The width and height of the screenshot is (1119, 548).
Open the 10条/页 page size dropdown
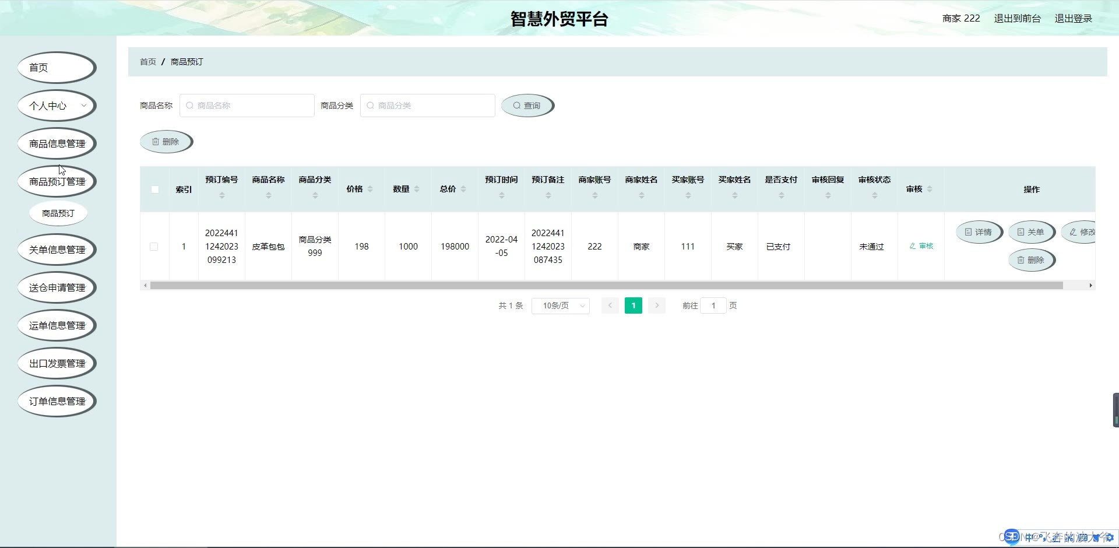pyautogui.click(x=560, y=305)
